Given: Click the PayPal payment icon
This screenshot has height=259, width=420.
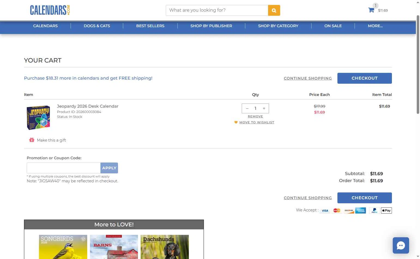Looking at the screenshot, I should pos(374,210).
